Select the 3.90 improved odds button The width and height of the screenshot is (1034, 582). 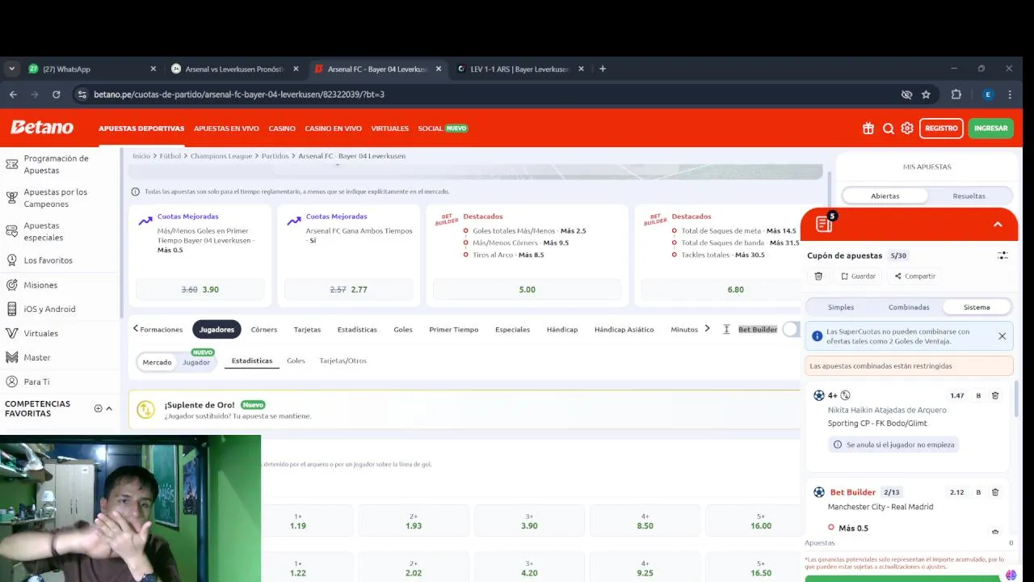coord(200,289)
